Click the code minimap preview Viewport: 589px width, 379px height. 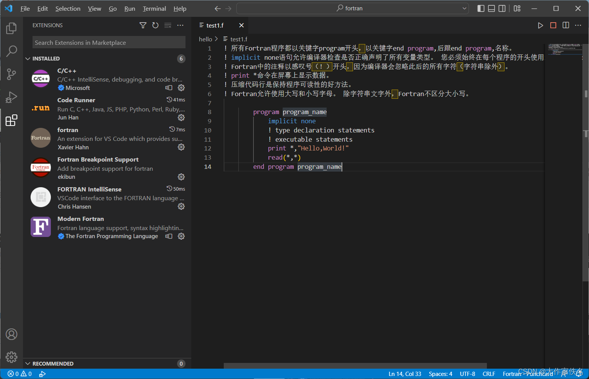(565, 49)
